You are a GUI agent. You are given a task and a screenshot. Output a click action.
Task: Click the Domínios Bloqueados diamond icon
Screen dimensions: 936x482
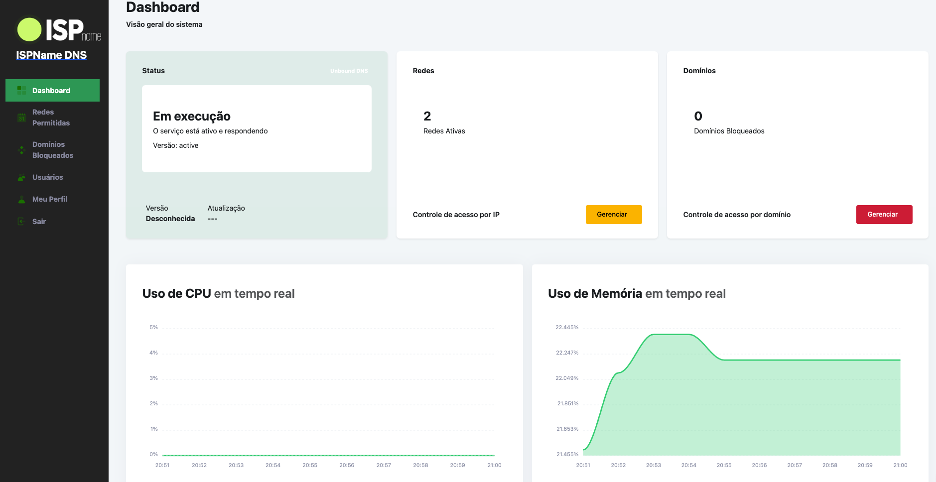[21, 150]
